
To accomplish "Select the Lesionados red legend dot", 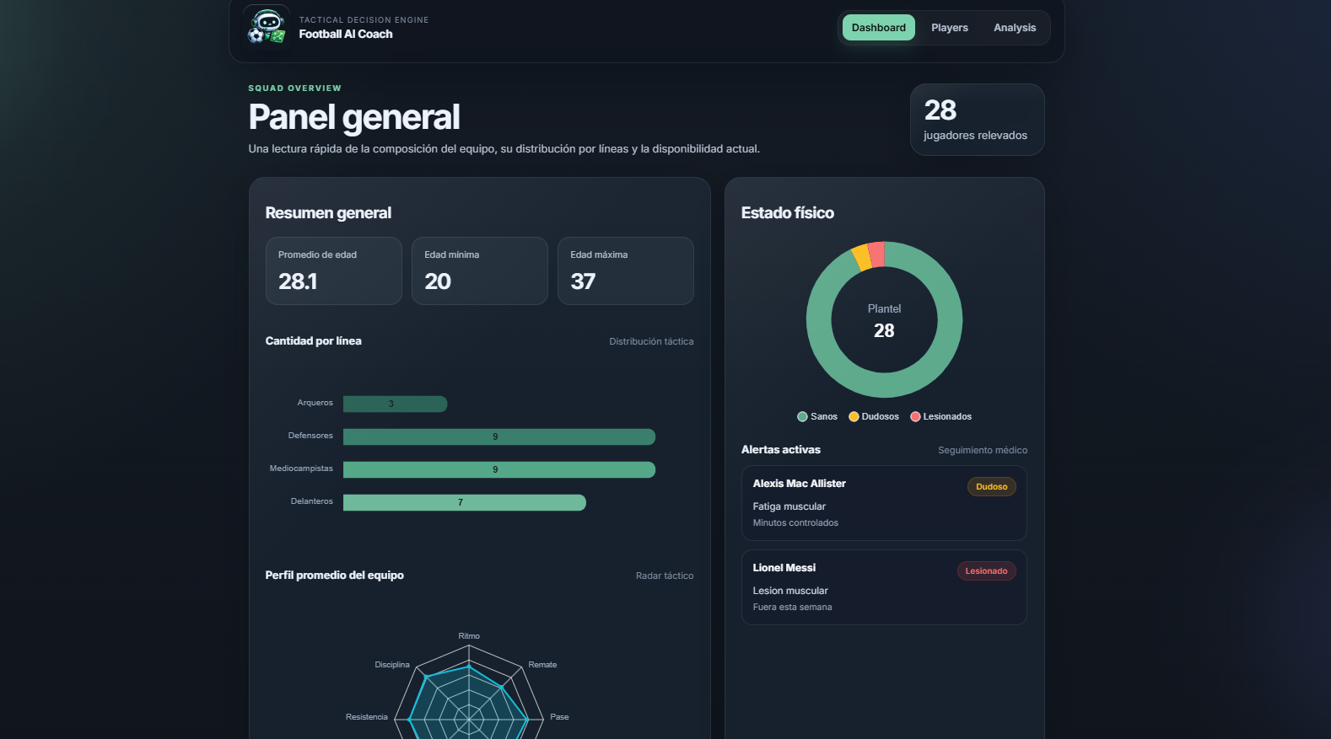I will pyautogui.click(x=915, y=416).
